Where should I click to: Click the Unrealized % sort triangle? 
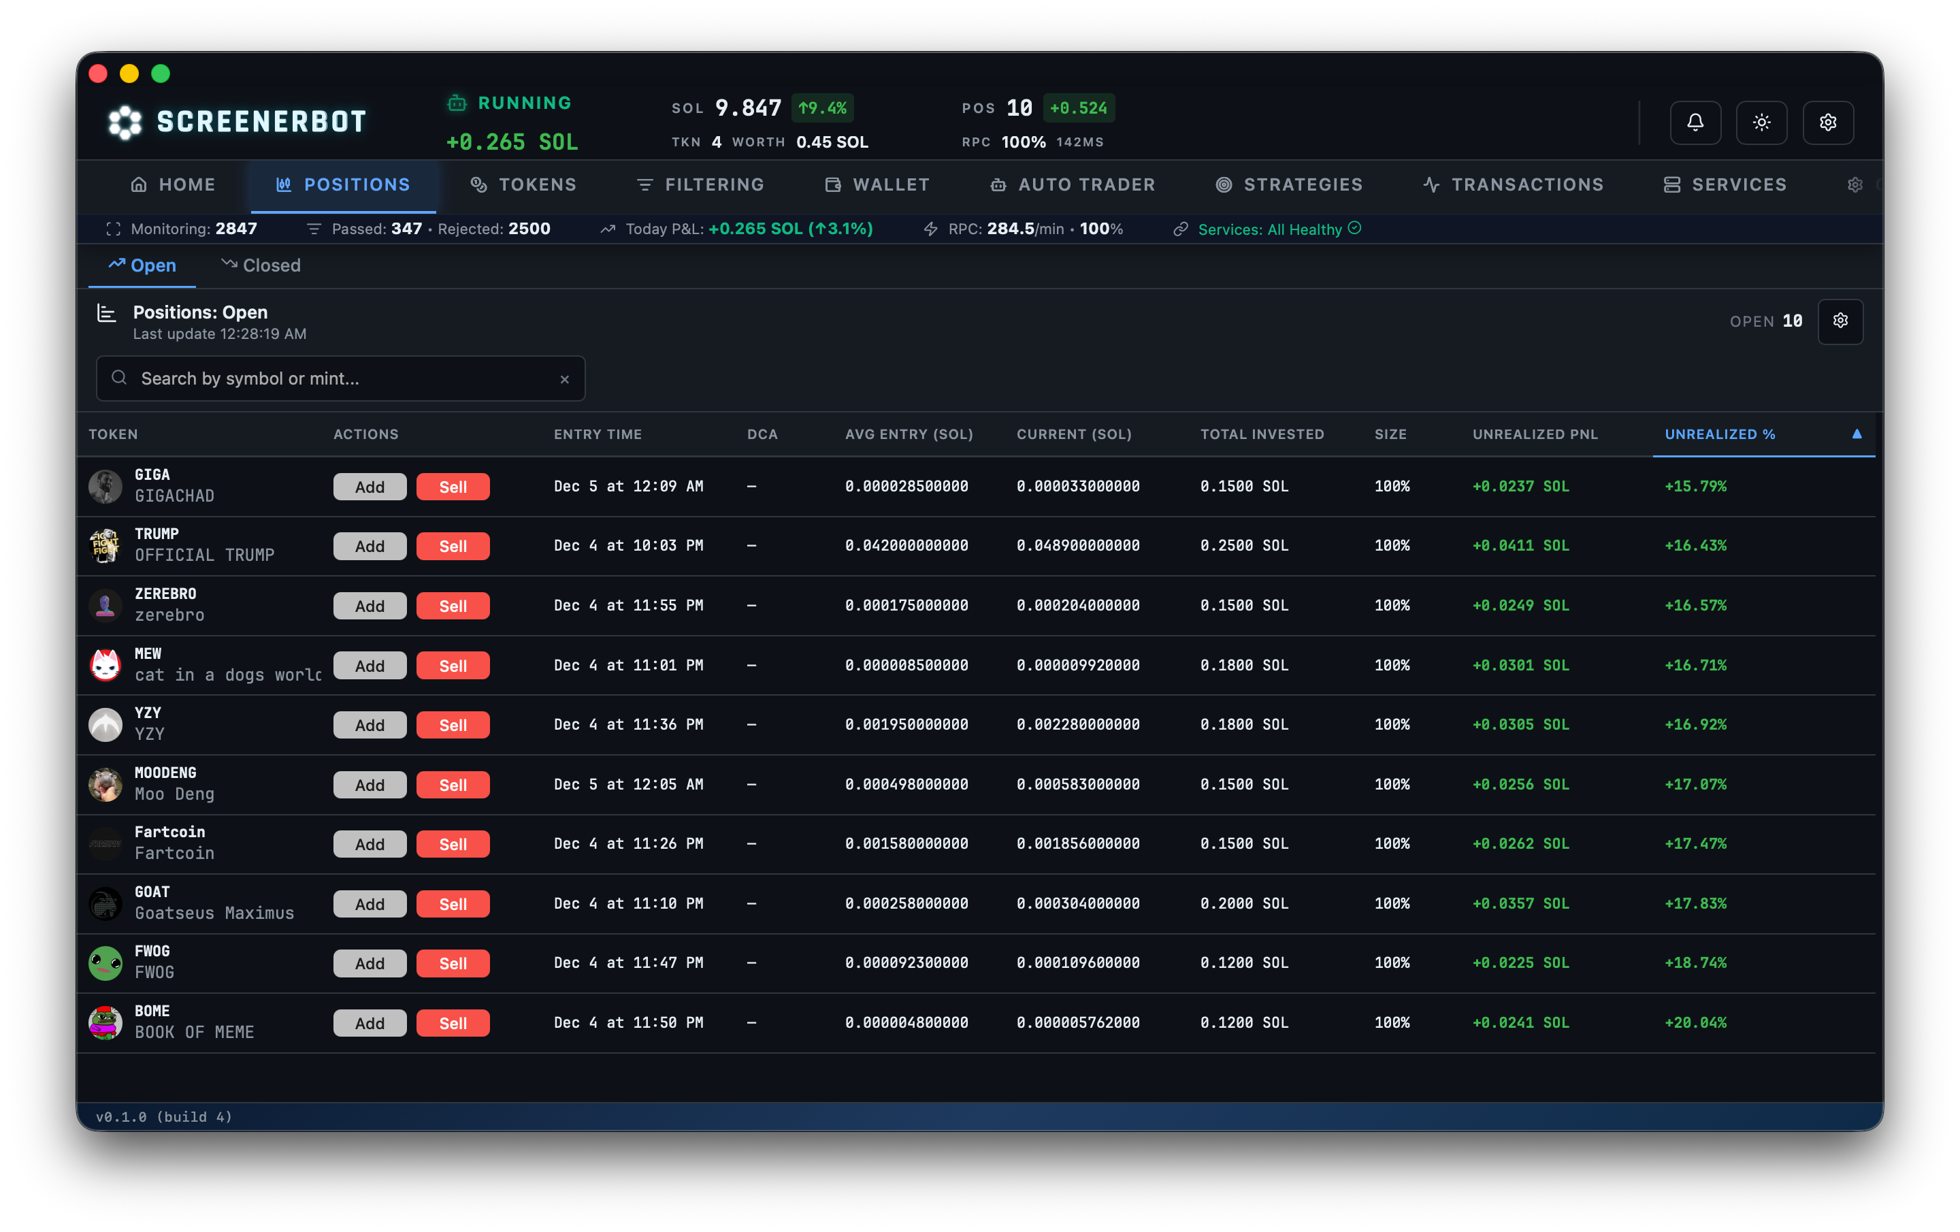pyautogui.click(x=1857, y=434)
